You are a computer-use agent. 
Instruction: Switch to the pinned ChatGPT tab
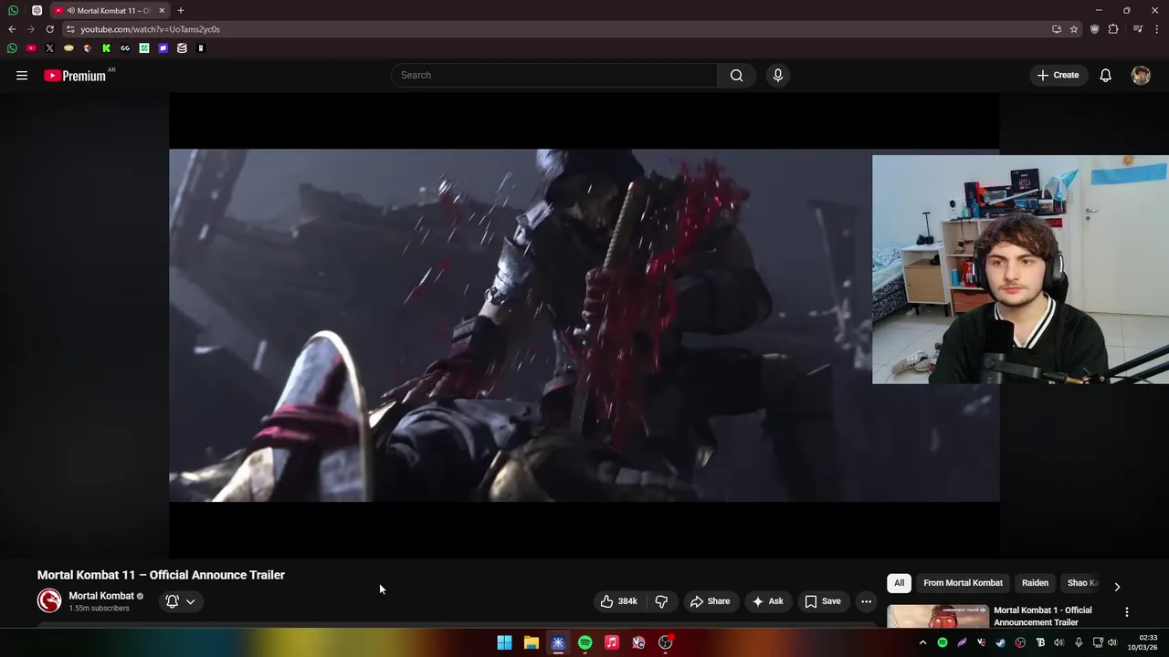37,11
